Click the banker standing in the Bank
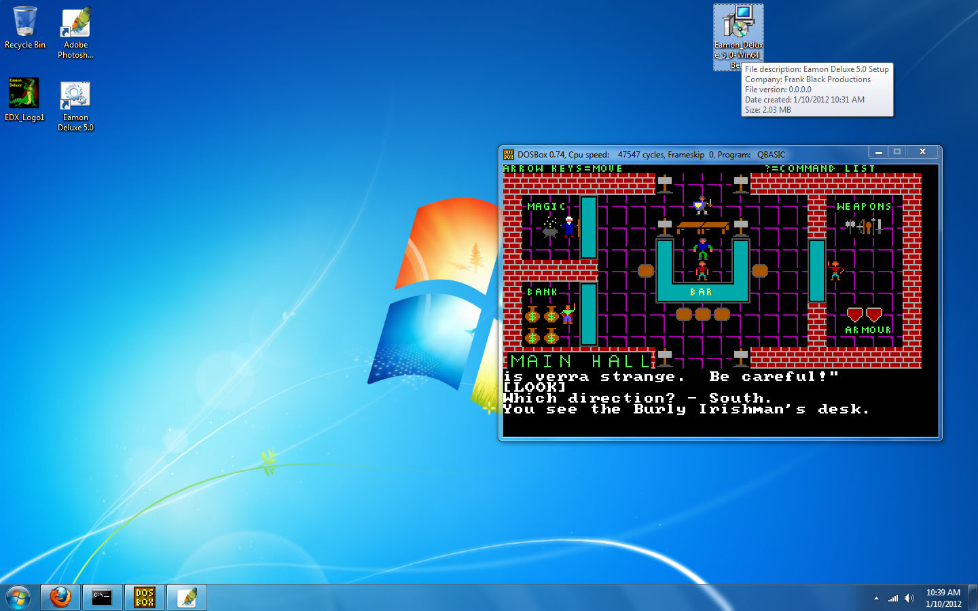The width and height of the screenshot is (978, 611). click(x=568, y=314)
